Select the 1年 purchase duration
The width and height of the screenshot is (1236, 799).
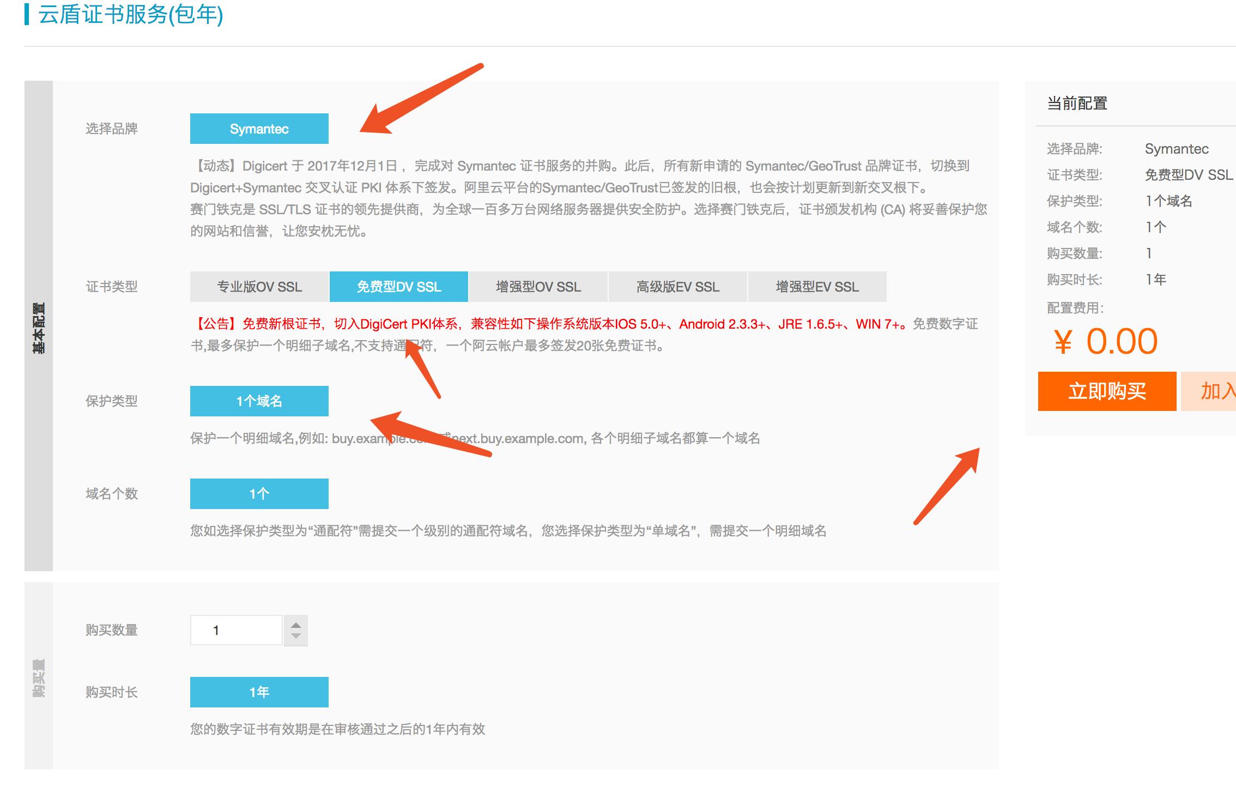point(259,692)
